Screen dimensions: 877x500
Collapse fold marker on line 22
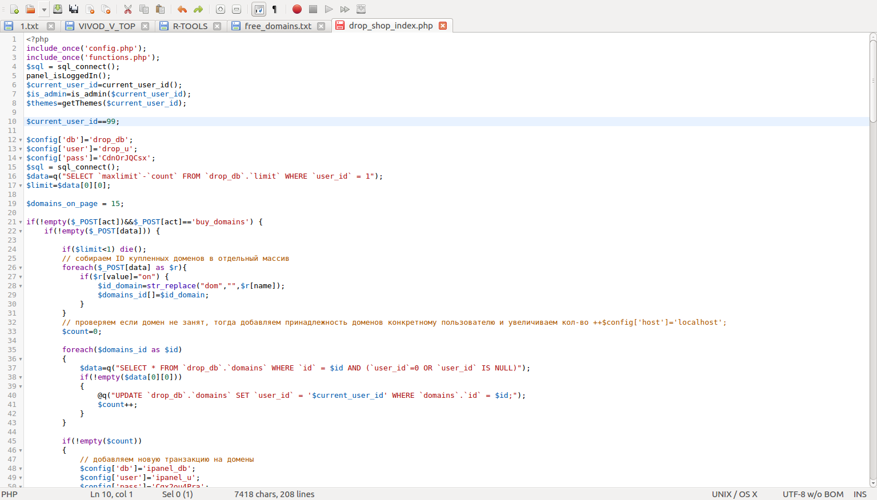(x=21, y=231)
